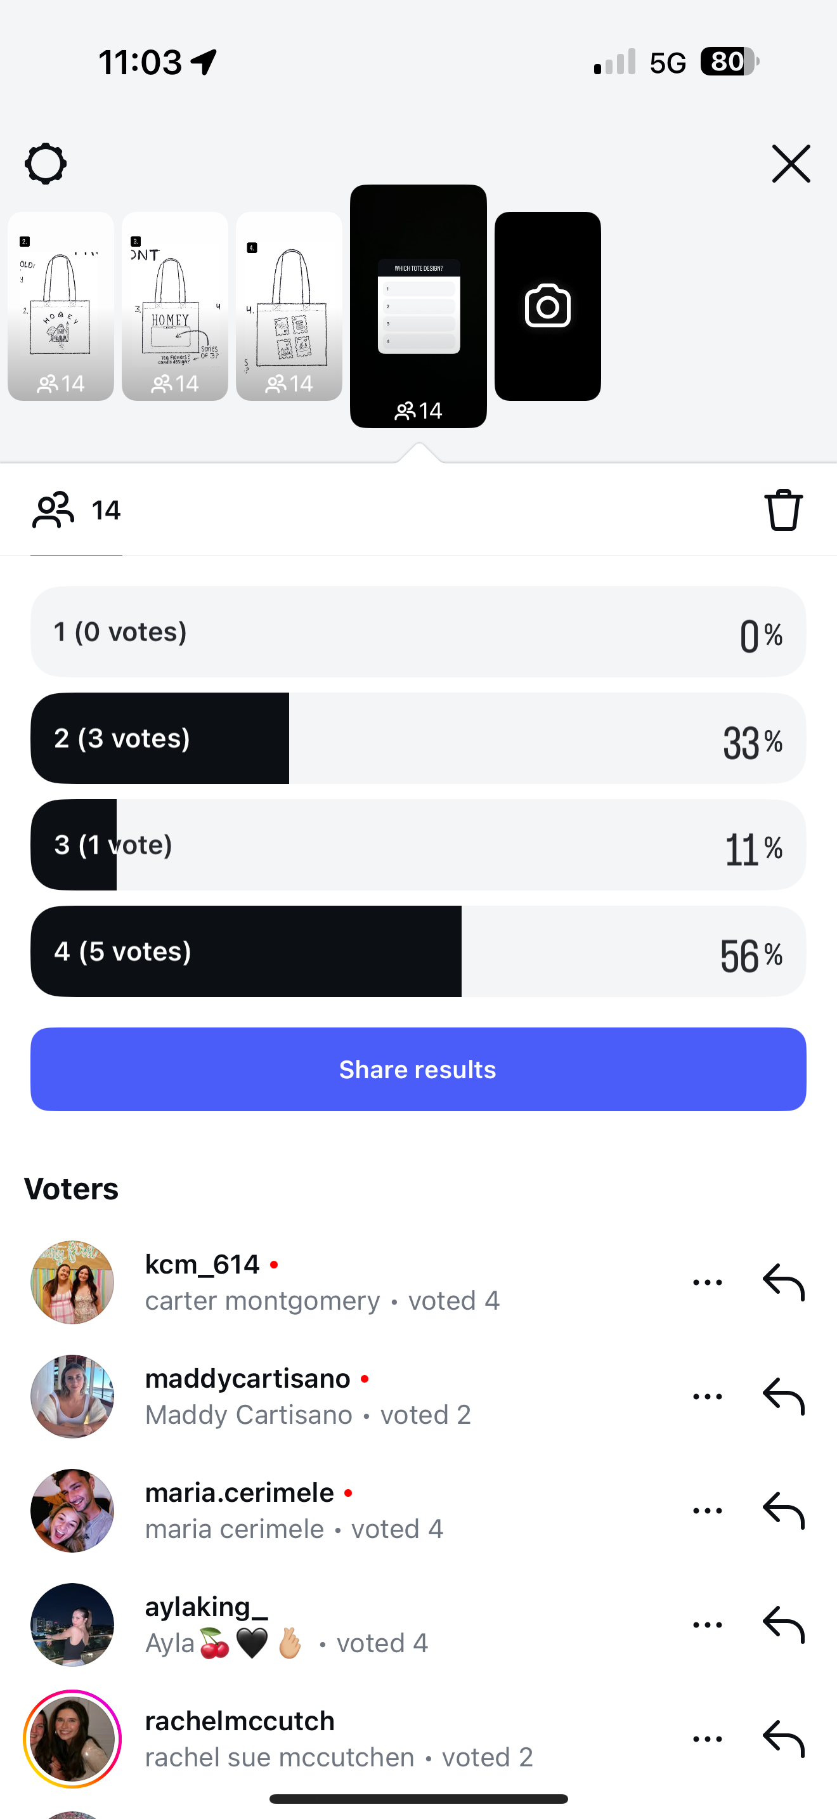Open more options for maddycartisano
The width and height of the screenshot is (837, 1819).
click(x=707, y=1397)
